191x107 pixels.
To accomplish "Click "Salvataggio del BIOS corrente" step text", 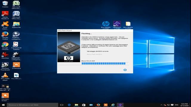I will 98,51.
